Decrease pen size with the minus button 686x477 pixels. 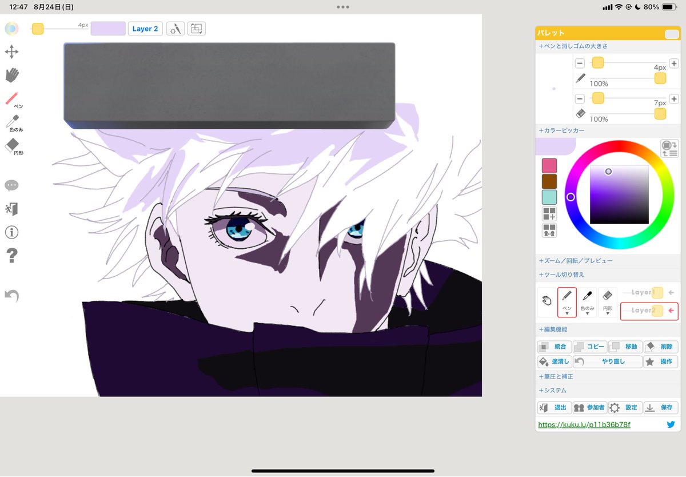[x=580, y=63]
